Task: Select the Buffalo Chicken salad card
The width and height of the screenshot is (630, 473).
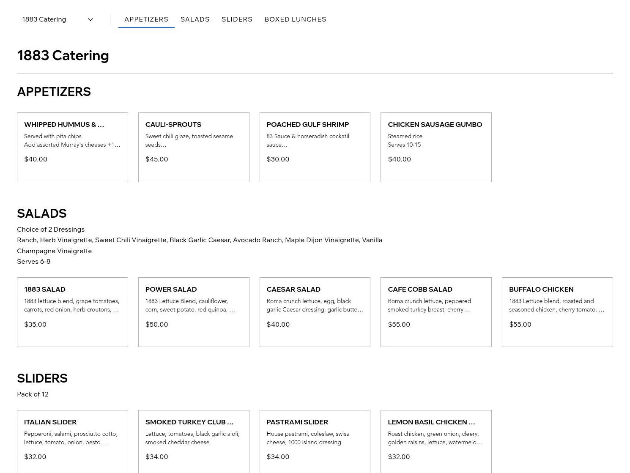Action: (x=557, y=312)
